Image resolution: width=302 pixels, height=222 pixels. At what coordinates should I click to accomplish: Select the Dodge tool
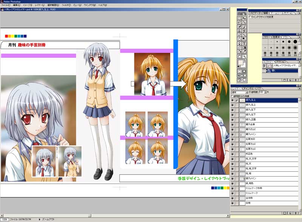pos(244,39)
